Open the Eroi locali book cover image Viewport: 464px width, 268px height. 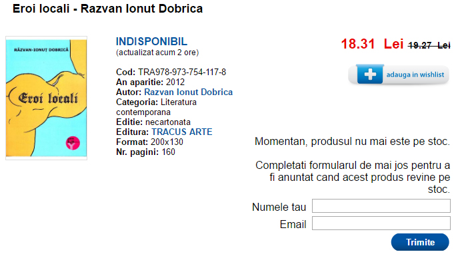[x=46, y=98]
